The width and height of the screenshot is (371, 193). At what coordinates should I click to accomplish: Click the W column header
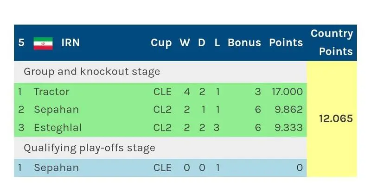(185, 43)
